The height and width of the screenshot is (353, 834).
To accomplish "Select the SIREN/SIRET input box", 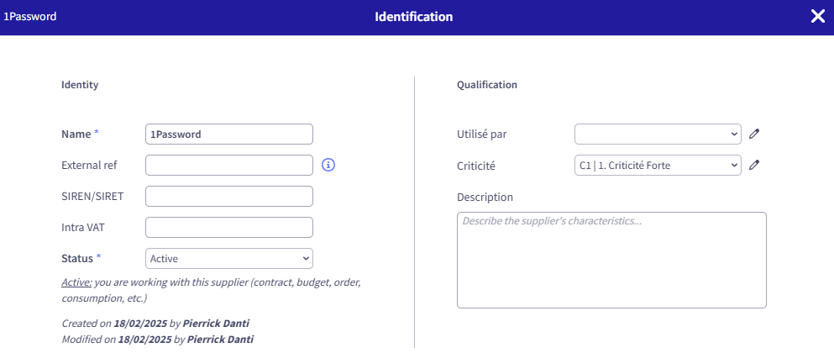I will pyautogui.click(x=229, y=197).
